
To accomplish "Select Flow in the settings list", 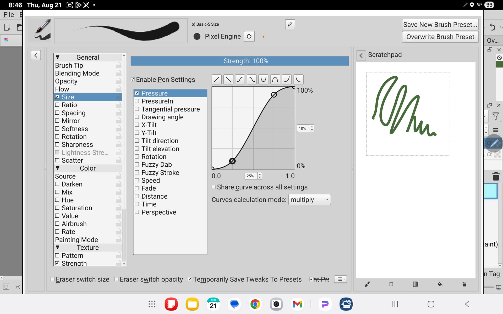I will (x=88, y=89).
